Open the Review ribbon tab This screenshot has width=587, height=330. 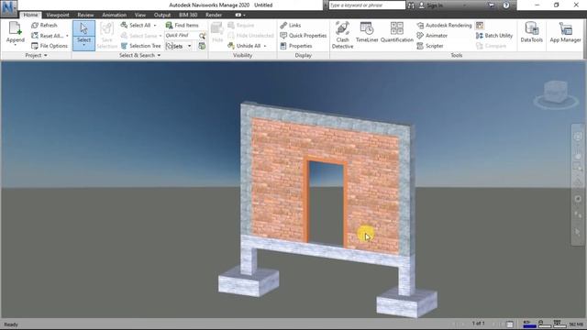point(85,15)
